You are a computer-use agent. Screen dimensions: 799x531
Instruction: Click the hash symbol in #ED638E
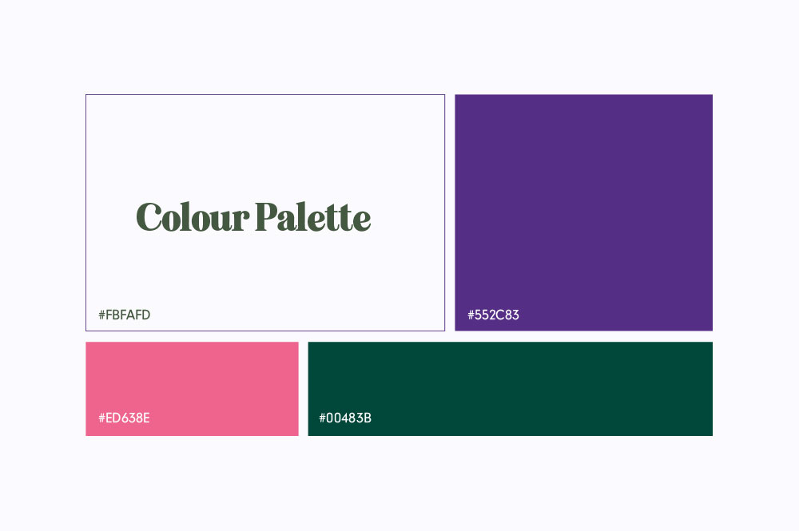102,418
